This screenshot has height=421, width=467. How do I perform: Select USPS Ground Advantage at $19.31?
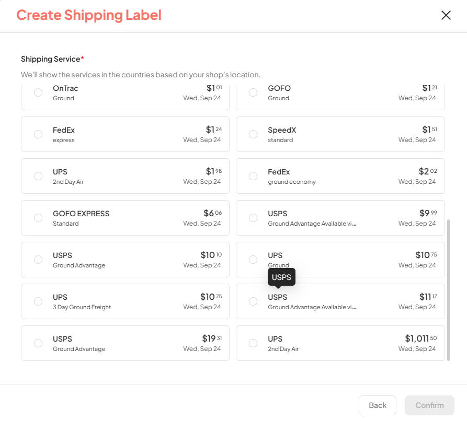pyautogui.click(x=38, y=343)
